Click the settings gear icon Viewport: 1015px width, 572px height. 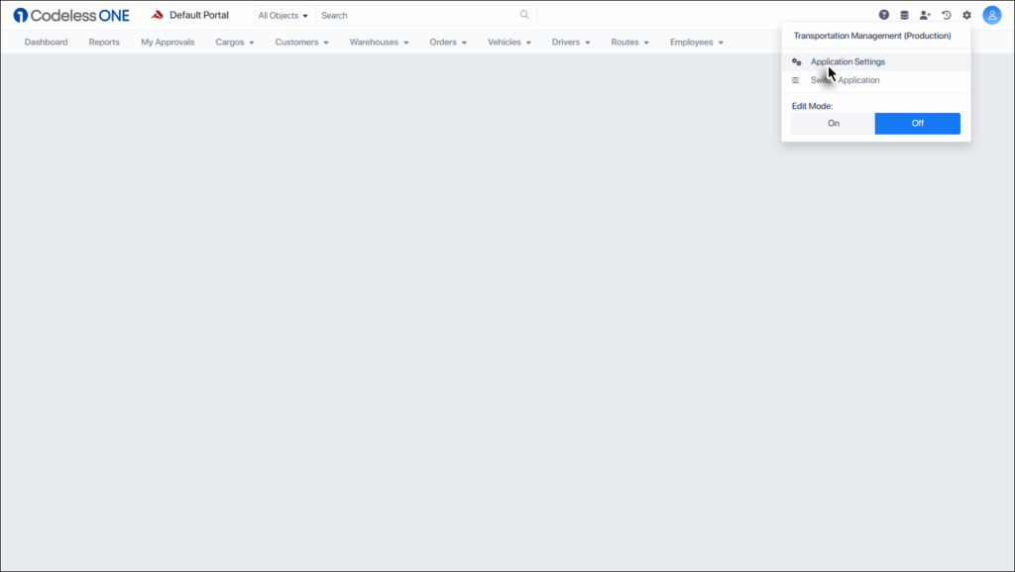click(x=967, y=15)
